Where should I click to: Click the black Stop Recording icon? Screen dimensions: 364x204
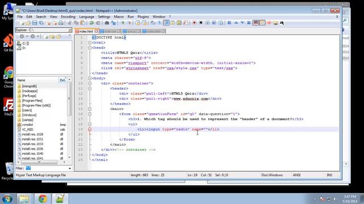pyautogui.click(x=201, y=23)
